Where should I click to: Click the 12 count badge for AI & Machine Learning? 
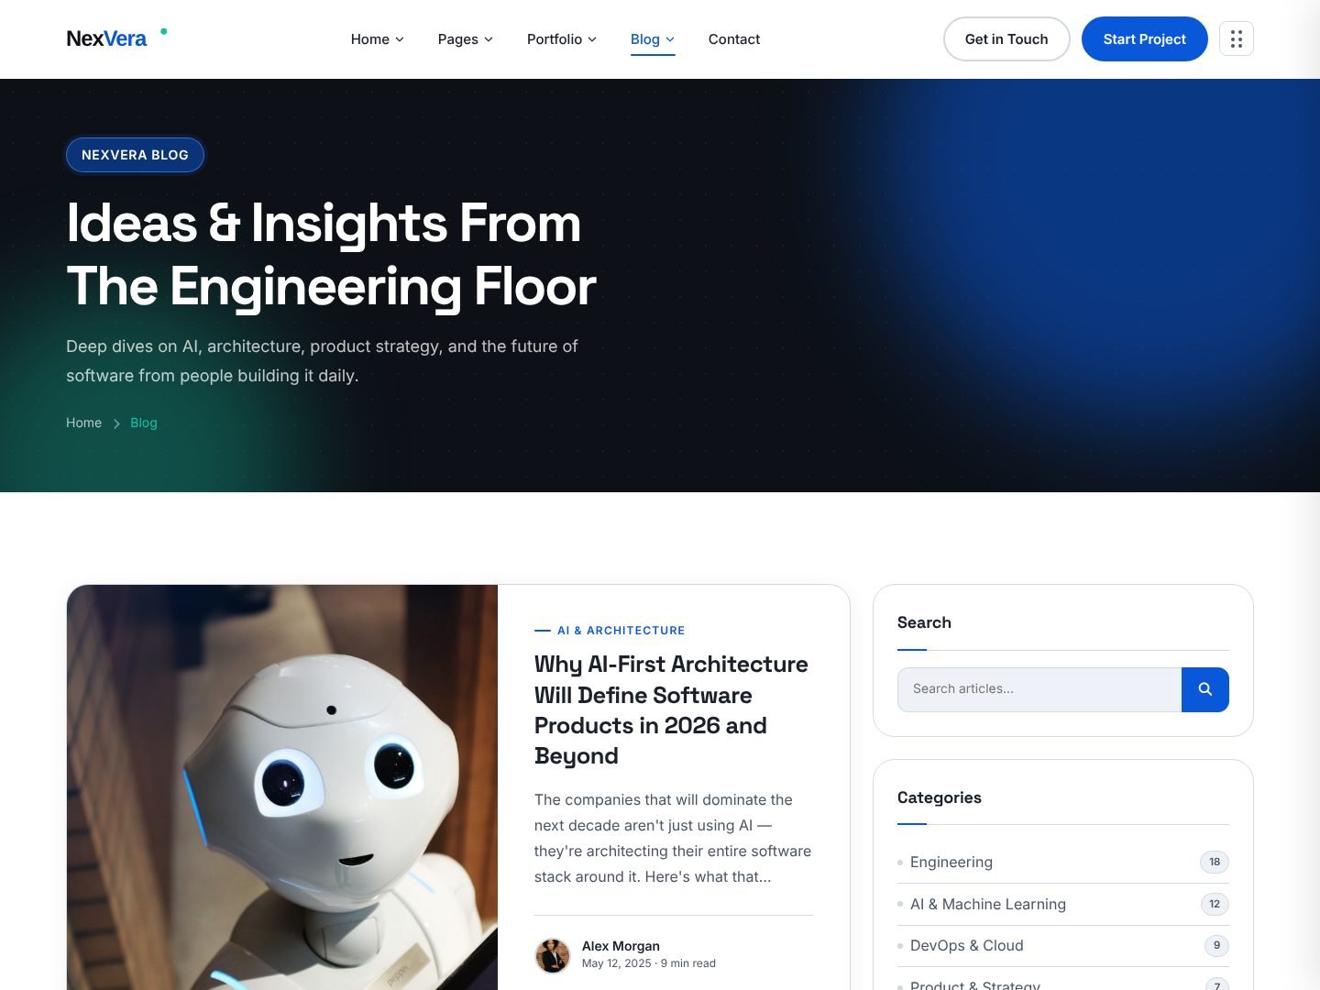pyautogui.click(x=1215, y=904)
